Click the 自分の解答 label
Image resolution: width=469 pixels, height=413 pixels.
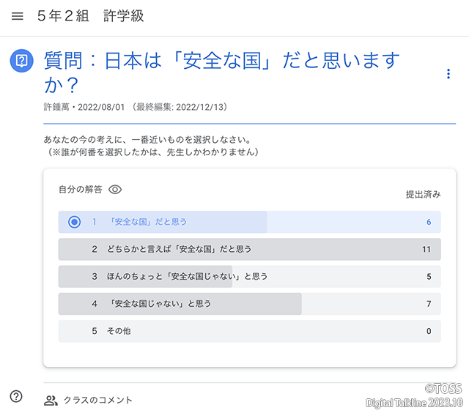coord(81,190)
